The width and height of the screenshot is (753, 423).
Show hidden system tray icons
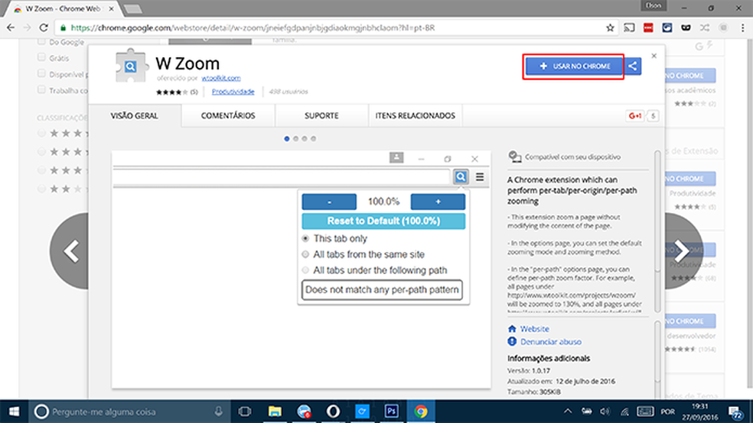point(568,411)
